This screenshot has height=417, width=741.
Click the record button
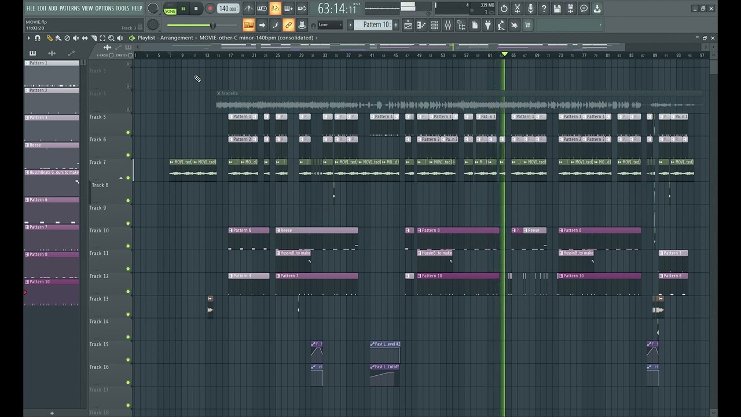(x=210, y=9)
